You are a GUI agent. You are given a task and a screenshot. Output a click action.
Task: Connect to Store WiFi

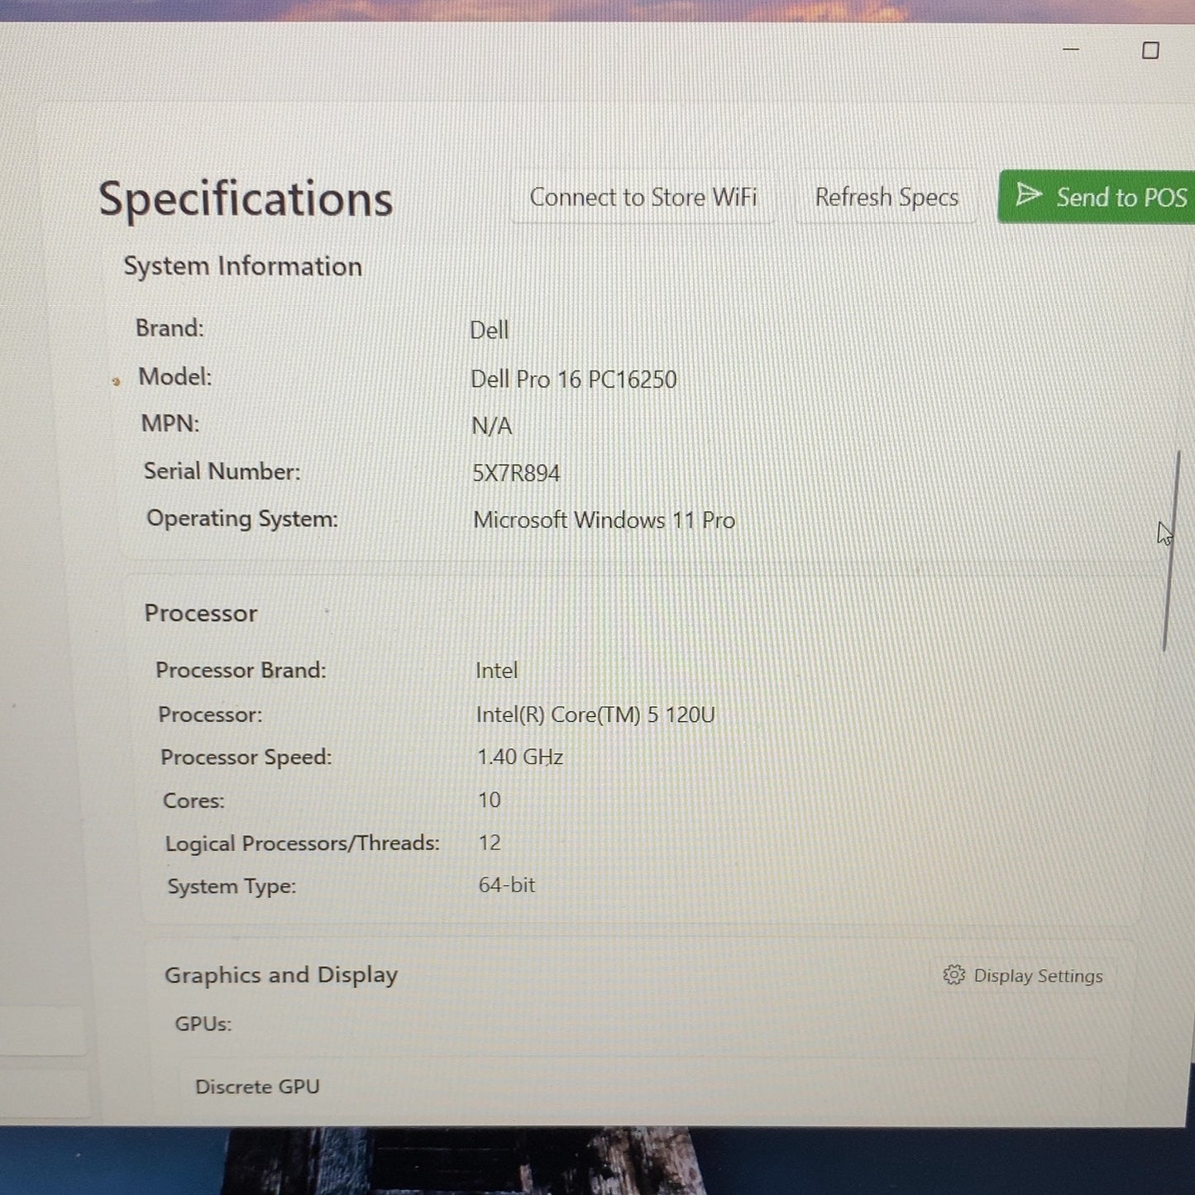tap(643, 198)
